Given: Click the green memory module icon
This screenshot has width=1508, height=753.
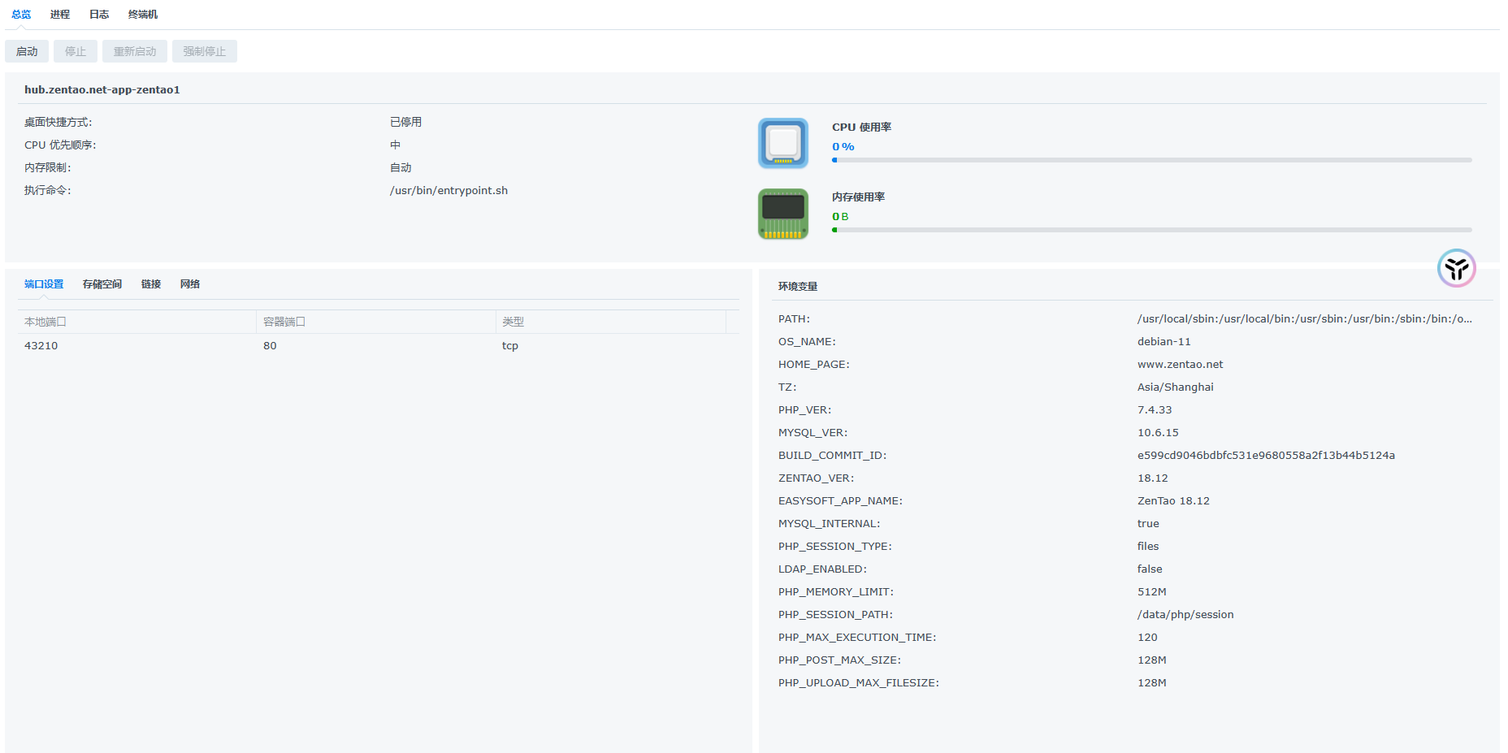Looking at the screenshot, I should [782, 214].
